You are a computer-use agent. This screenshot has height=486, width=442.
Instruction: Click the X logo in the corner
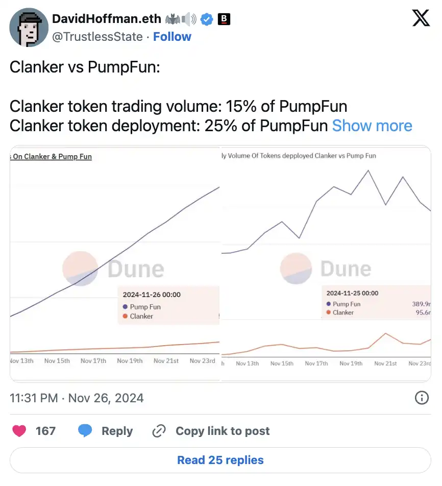click(421, 18)
